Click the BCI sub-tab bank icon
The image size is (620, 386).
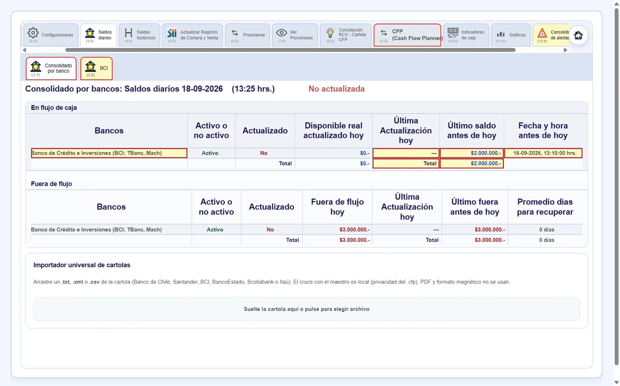click(90, 66)
